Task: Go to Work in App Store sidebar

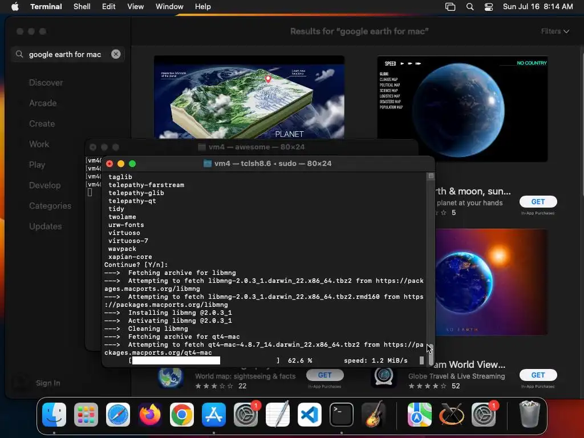Action: coord(39,144)
